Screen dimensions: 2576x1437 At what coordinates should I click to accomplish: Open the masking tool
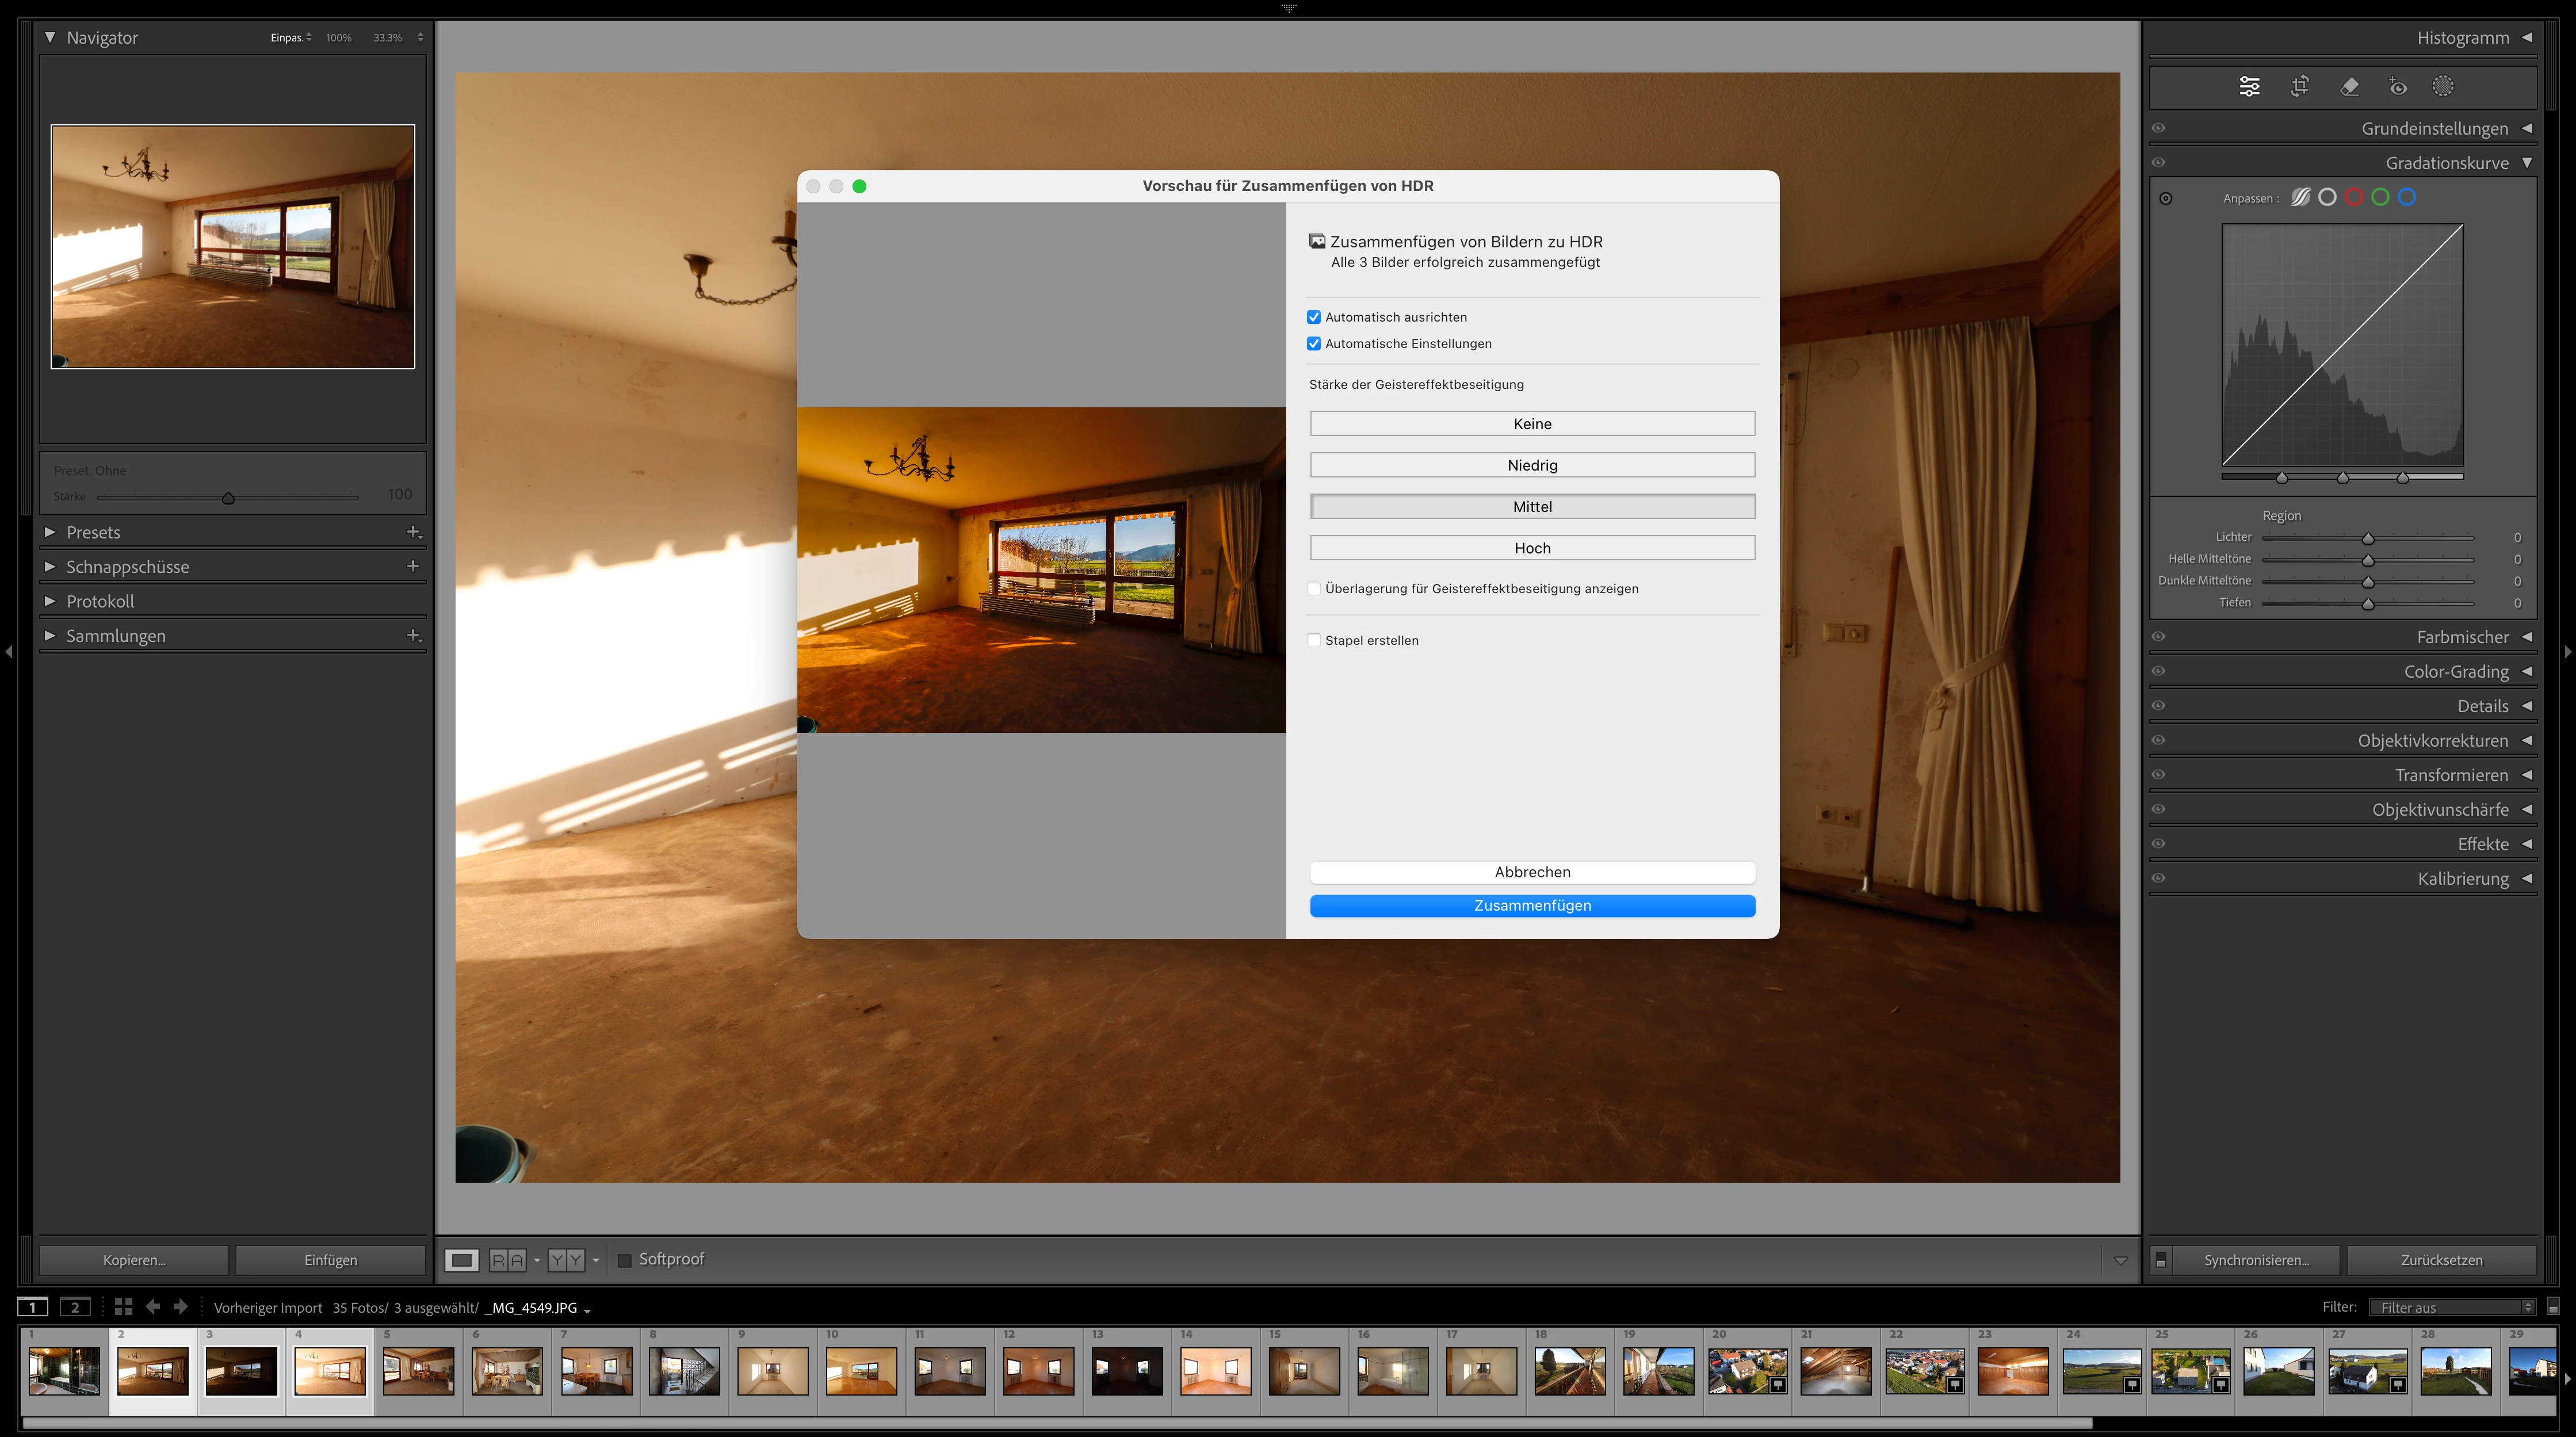pos(2443,87)
